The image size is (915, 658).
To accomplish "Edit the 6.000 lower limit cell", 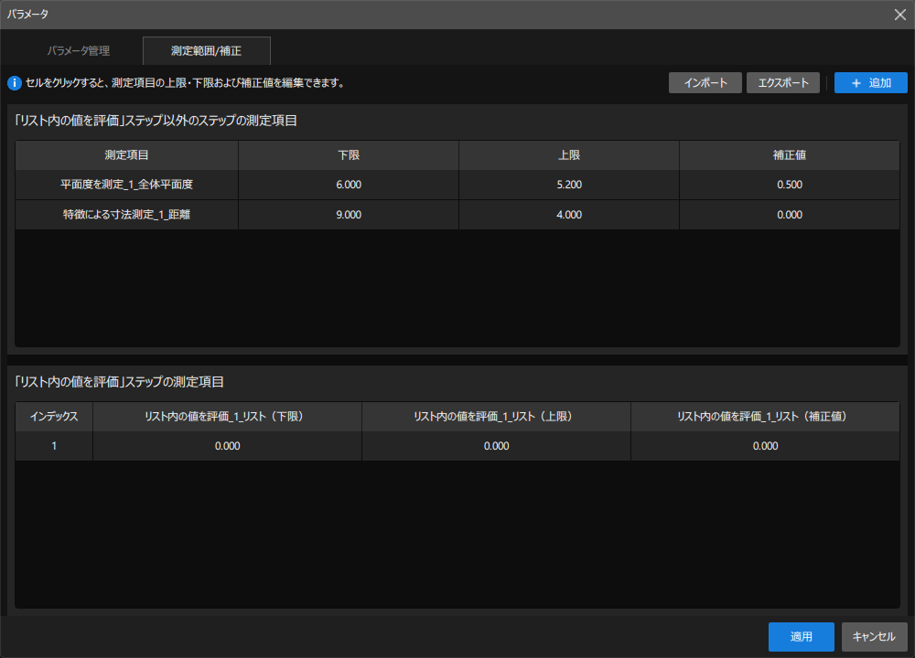I will (349, 185).
